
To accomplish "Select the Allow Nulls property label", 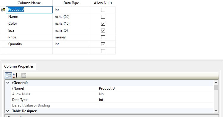I will [21, 94].
